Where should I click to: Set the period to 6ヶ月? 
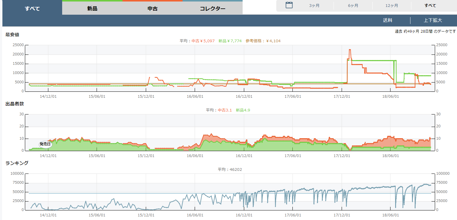pyautogui.click(x=353, y=6)
